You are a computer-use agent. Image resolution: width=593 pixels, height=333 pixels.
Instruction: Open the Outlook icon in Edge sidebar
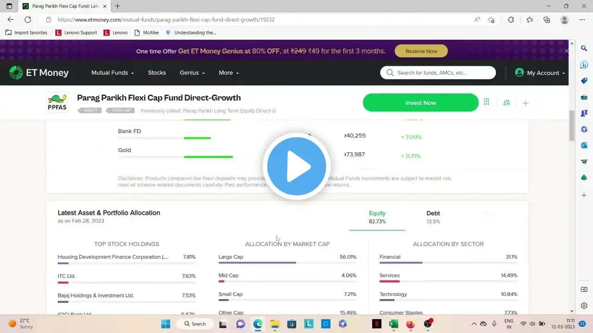coord(584,145)
